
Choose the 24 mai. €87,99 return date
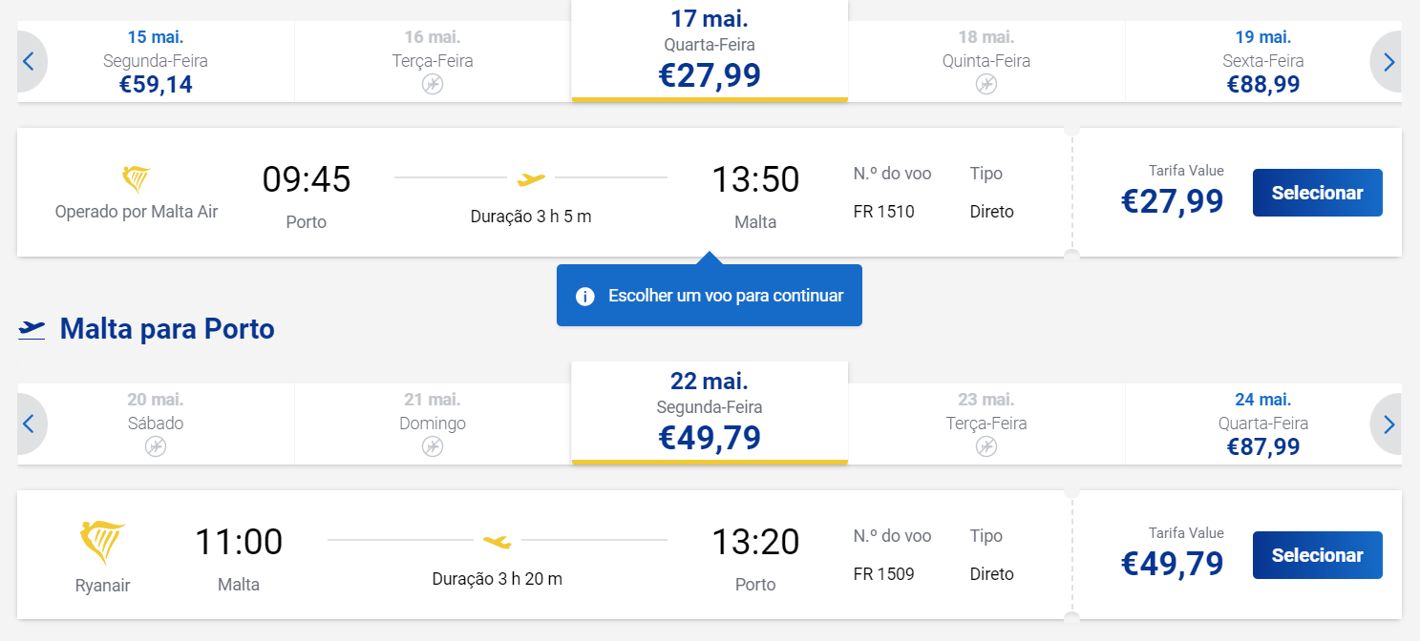tap(1262, 424)
